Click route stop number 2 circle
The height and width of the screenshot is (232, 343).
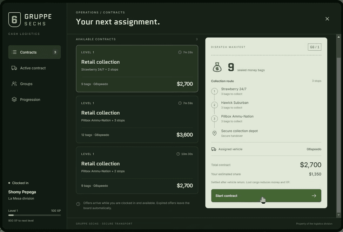pyautogui.click(x=214, y=105)
